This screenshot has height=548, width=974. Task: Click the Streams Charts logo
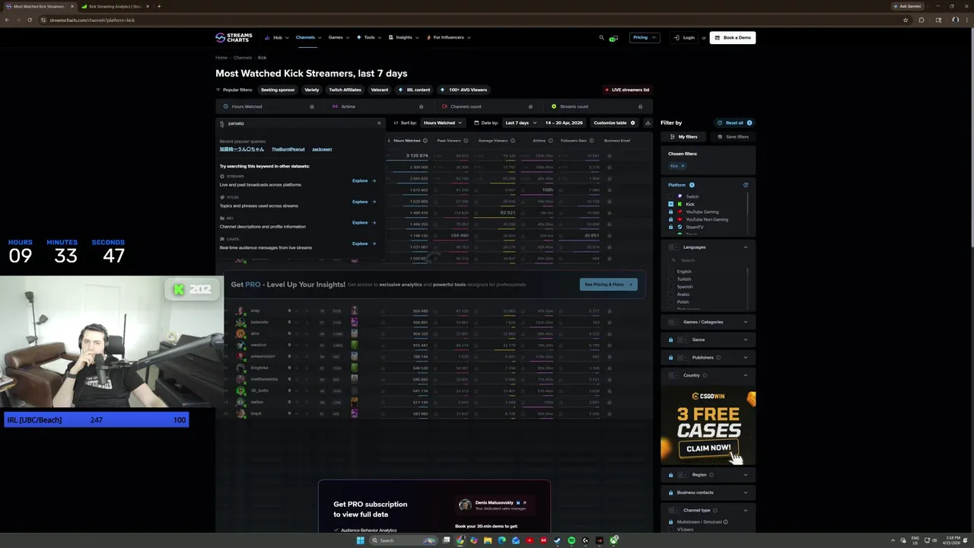[x=234, y=37]
